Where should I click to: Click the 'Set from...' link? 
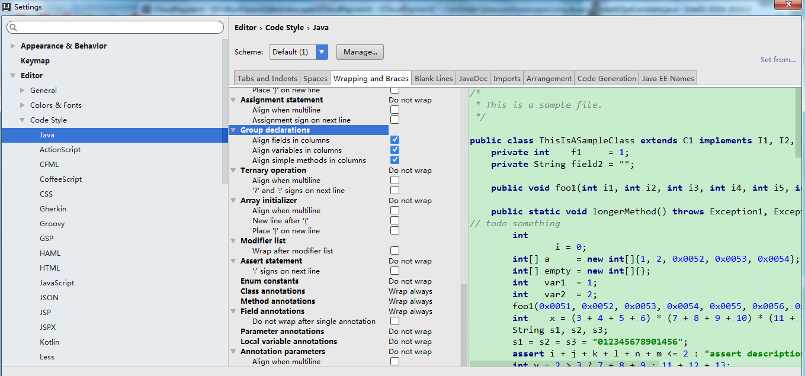click(778, 60)
